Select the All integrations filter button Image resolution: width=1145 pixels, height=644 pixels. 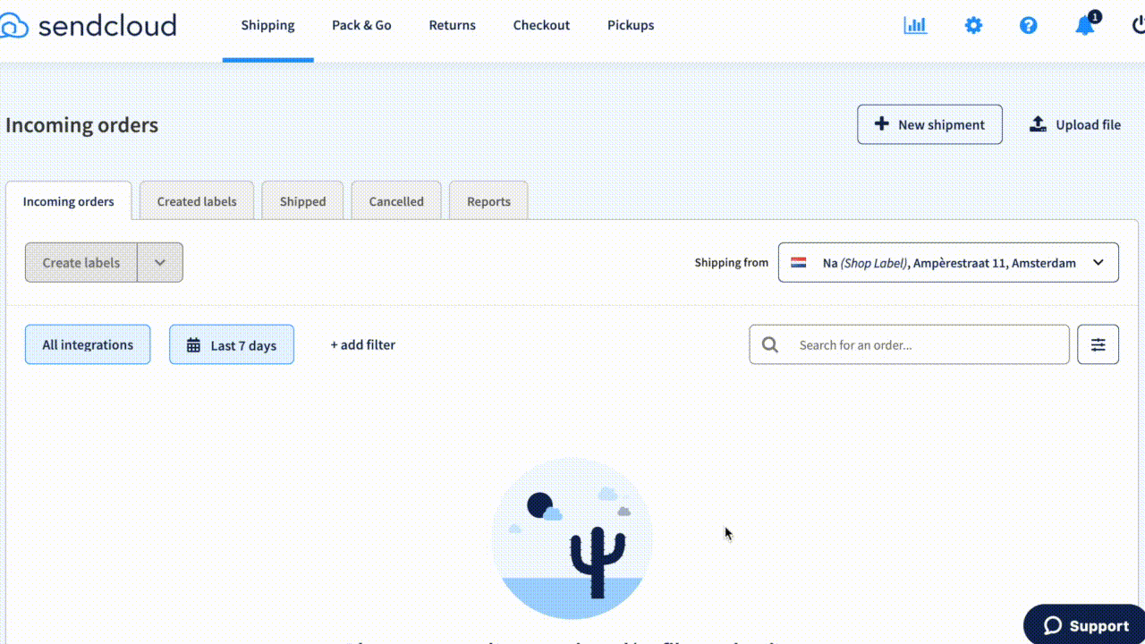pos(88,344)
